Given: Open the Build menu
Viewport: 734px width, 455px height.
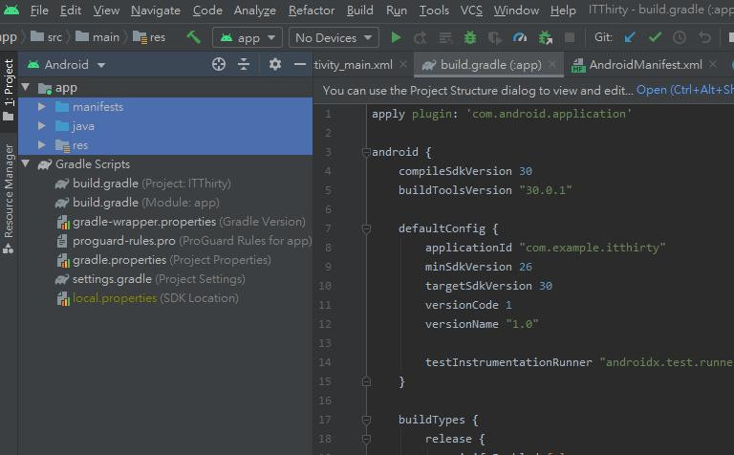Looking at the screenshot, I should click(x=360, y=10).
